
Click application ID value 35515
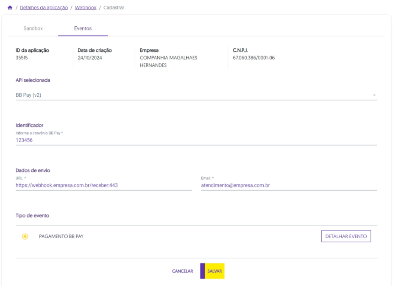point(22,58)
